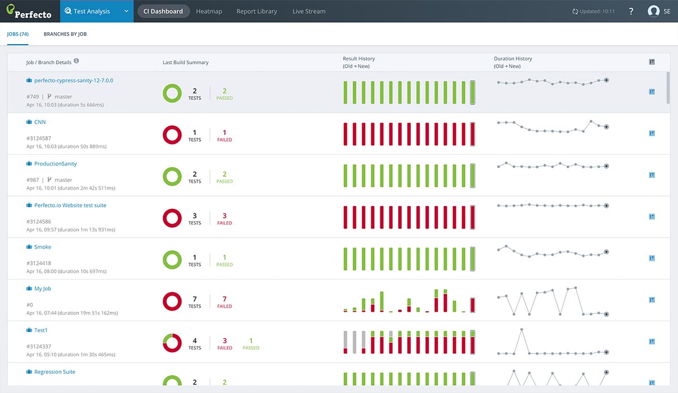Open the column settings icon in the table header

point(652,62)
